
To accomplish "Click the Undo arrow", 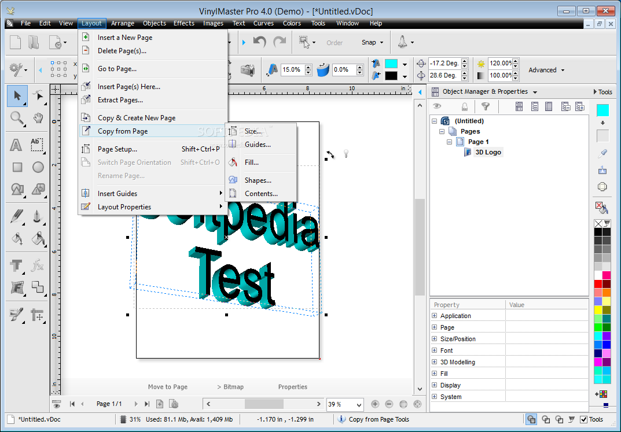I will 260,42.
